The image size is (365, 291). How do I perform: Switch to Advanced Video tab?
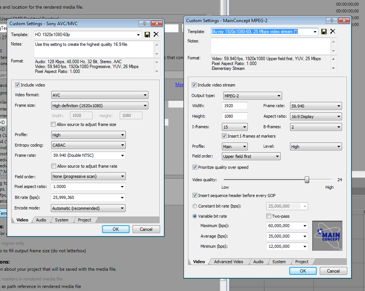[229, 262]
